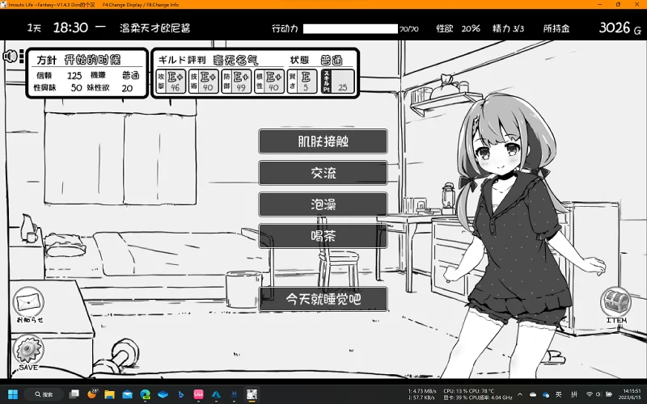The image size is (647, 404).
Task: Click the name 温柔天才欧尼酱
Action: coord(154,28)
